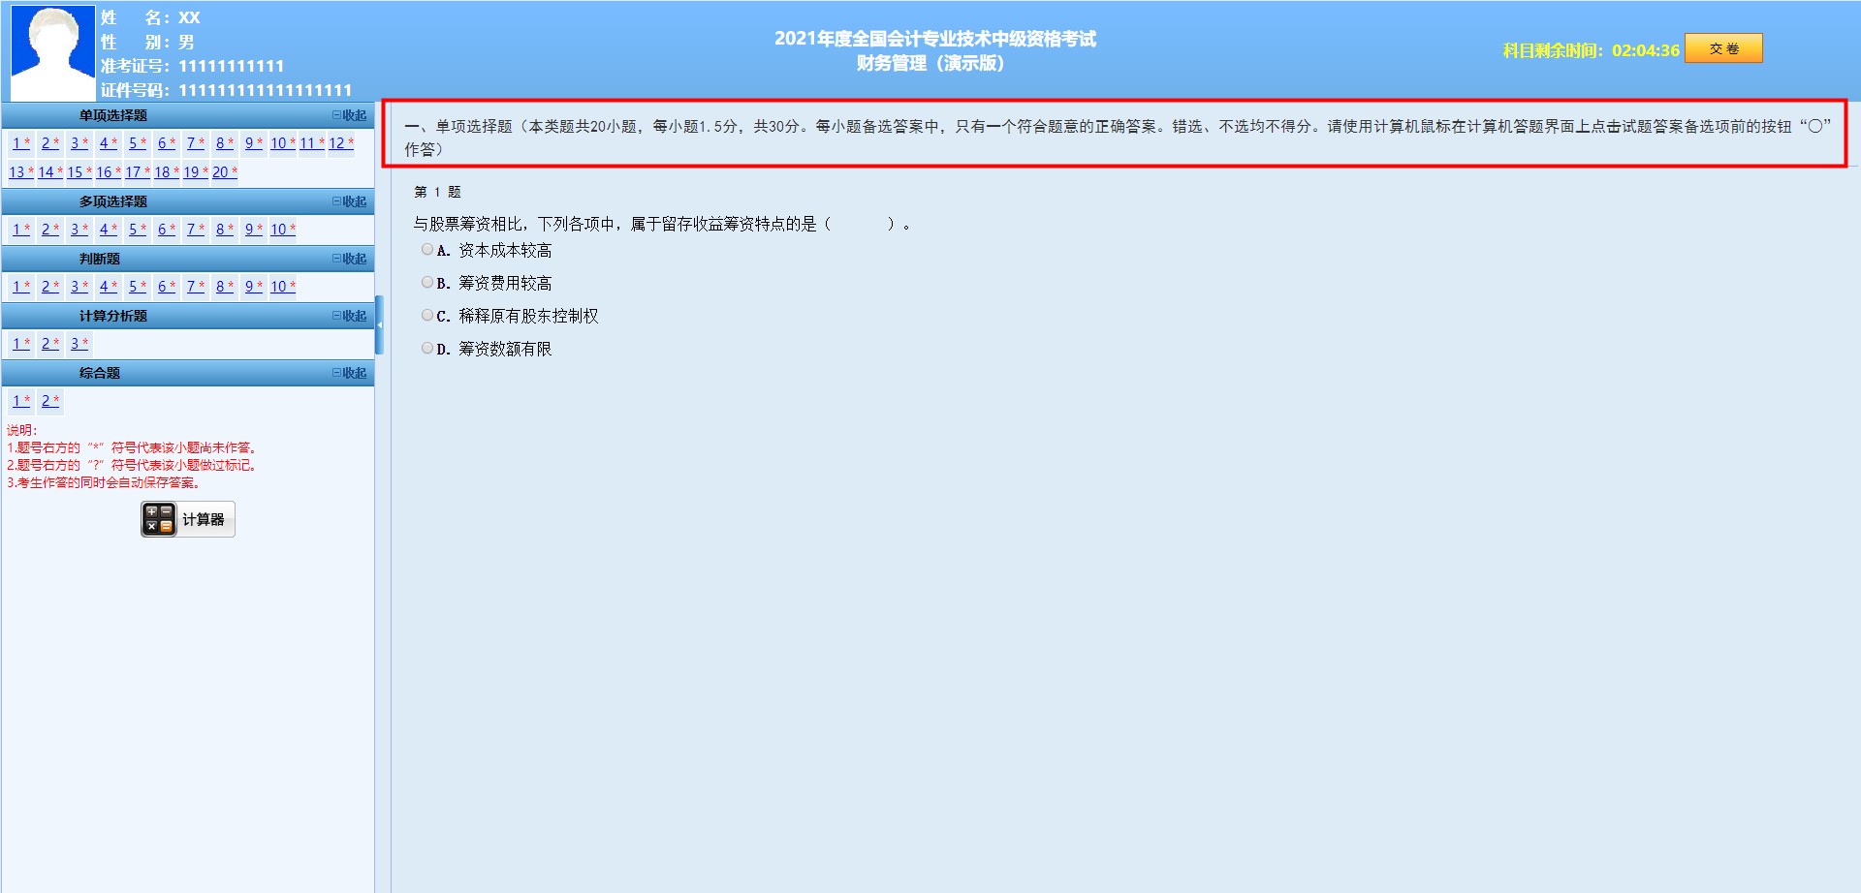Collapse the 单项选择题 section via 收起
This screenshot has width=1861, height=893.
tap(350, 115)
